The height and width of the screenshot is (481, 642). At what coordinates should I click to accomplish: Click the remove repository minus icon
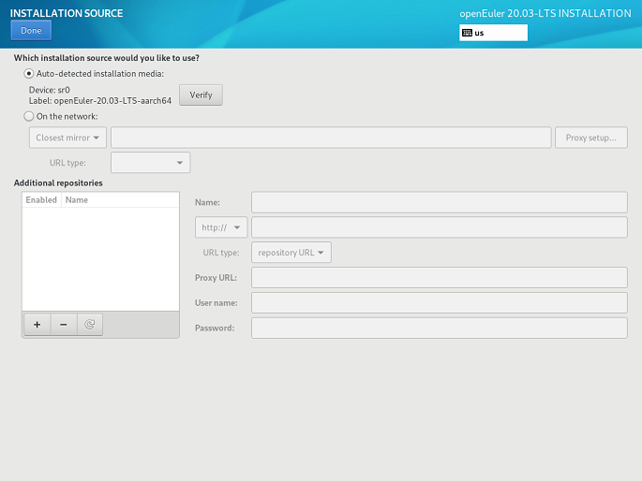point(64,325)
